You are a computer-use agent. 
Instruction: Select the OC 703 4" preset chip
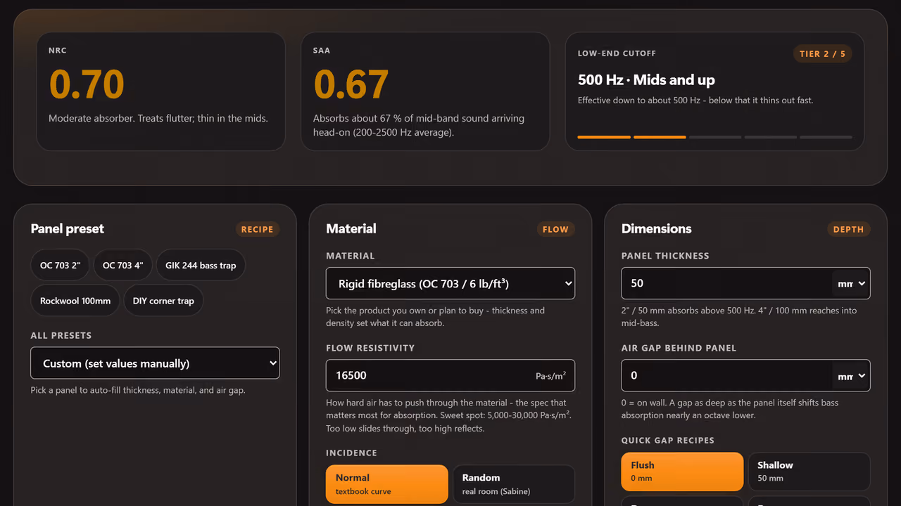tap(123, 265)
